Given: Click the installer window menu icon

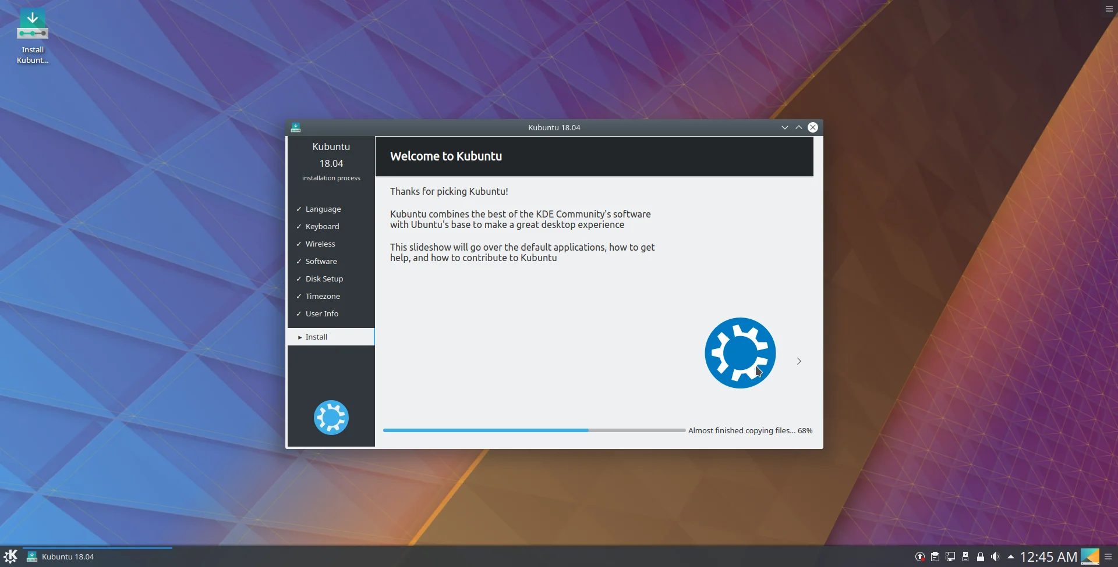Looking at the screenshot, I should tap(296, 127).
